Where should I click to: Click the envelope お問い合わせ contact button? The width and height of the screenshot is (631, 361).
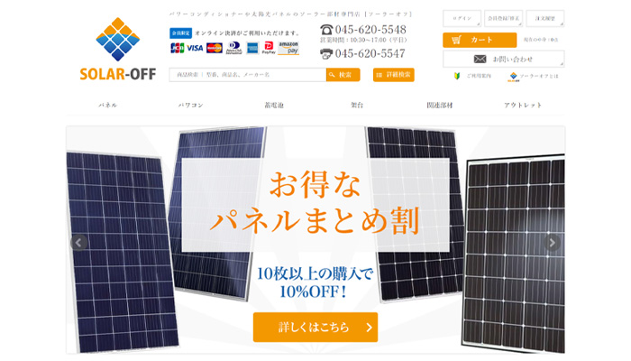(x=503, y=59)
